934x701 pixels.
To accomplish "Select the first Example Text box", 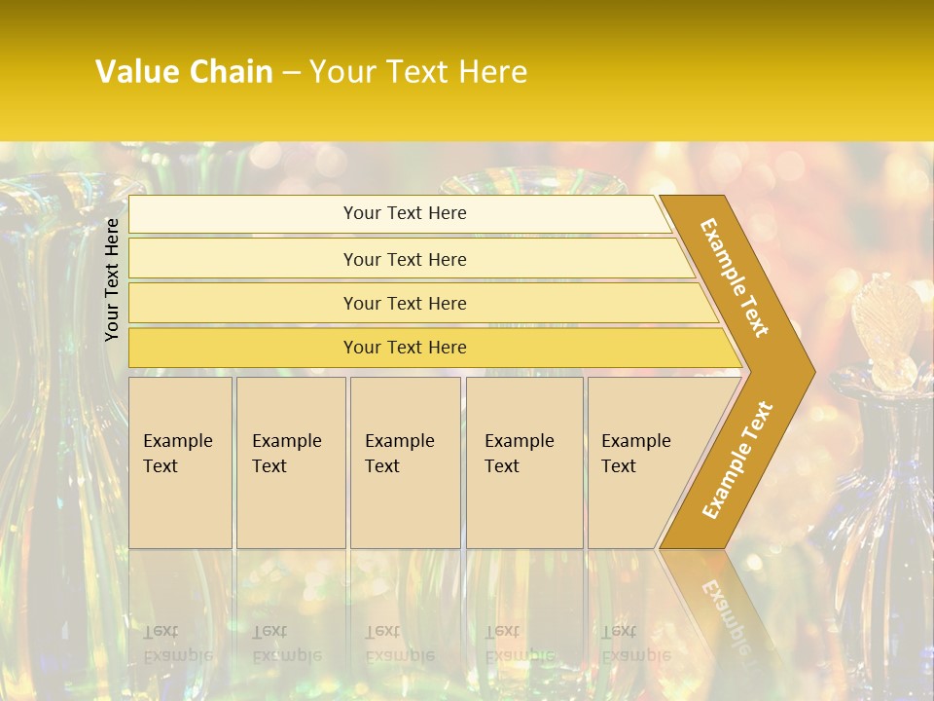I will (181, 462).
